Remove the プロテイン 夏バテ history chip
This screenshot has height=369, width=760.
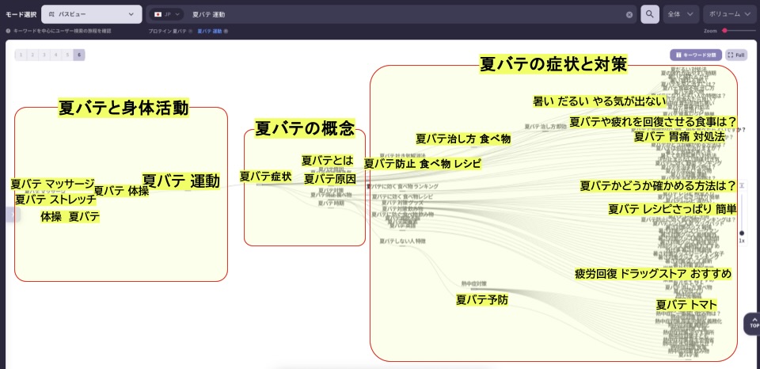point(190,31)
